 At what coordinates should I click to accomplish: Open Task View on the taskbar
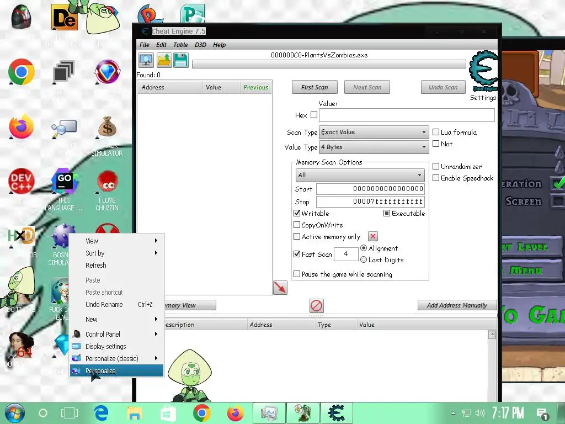coord(69,413)
